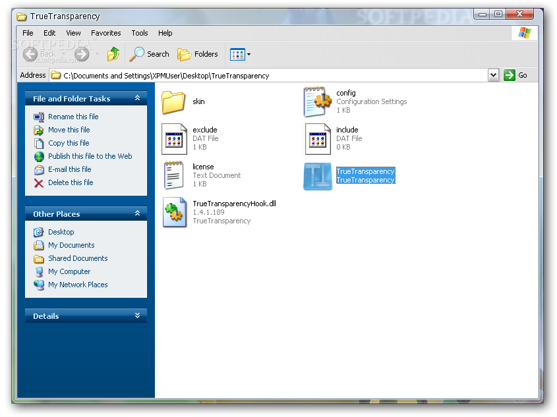Click the My Network Places icon
Viewport: 557px width, 417px height.
coord(39,285)
